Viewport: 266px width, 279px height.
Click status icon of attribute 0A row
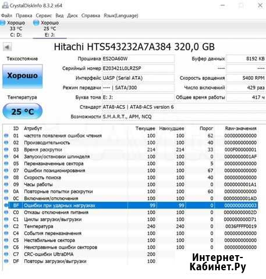click(6, 191)
